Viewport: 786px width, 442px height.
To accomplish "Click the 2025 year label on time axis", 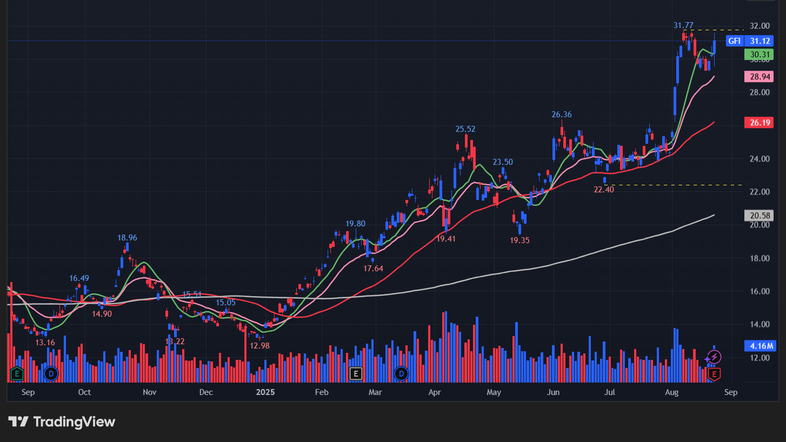I will [265, 392].
